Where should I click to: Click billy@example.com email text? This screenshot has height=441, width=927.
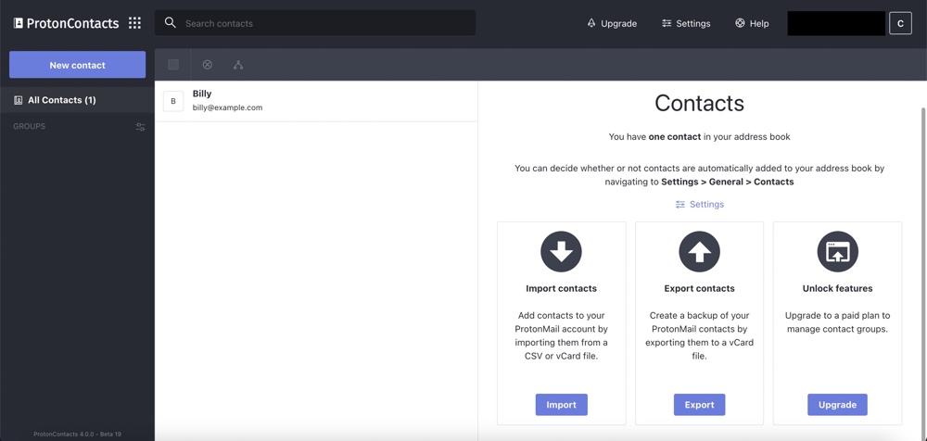point(228,107)
